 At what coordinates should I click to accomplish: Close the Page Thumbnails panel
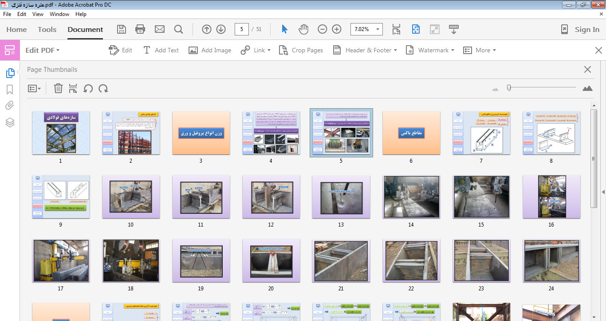588,69
